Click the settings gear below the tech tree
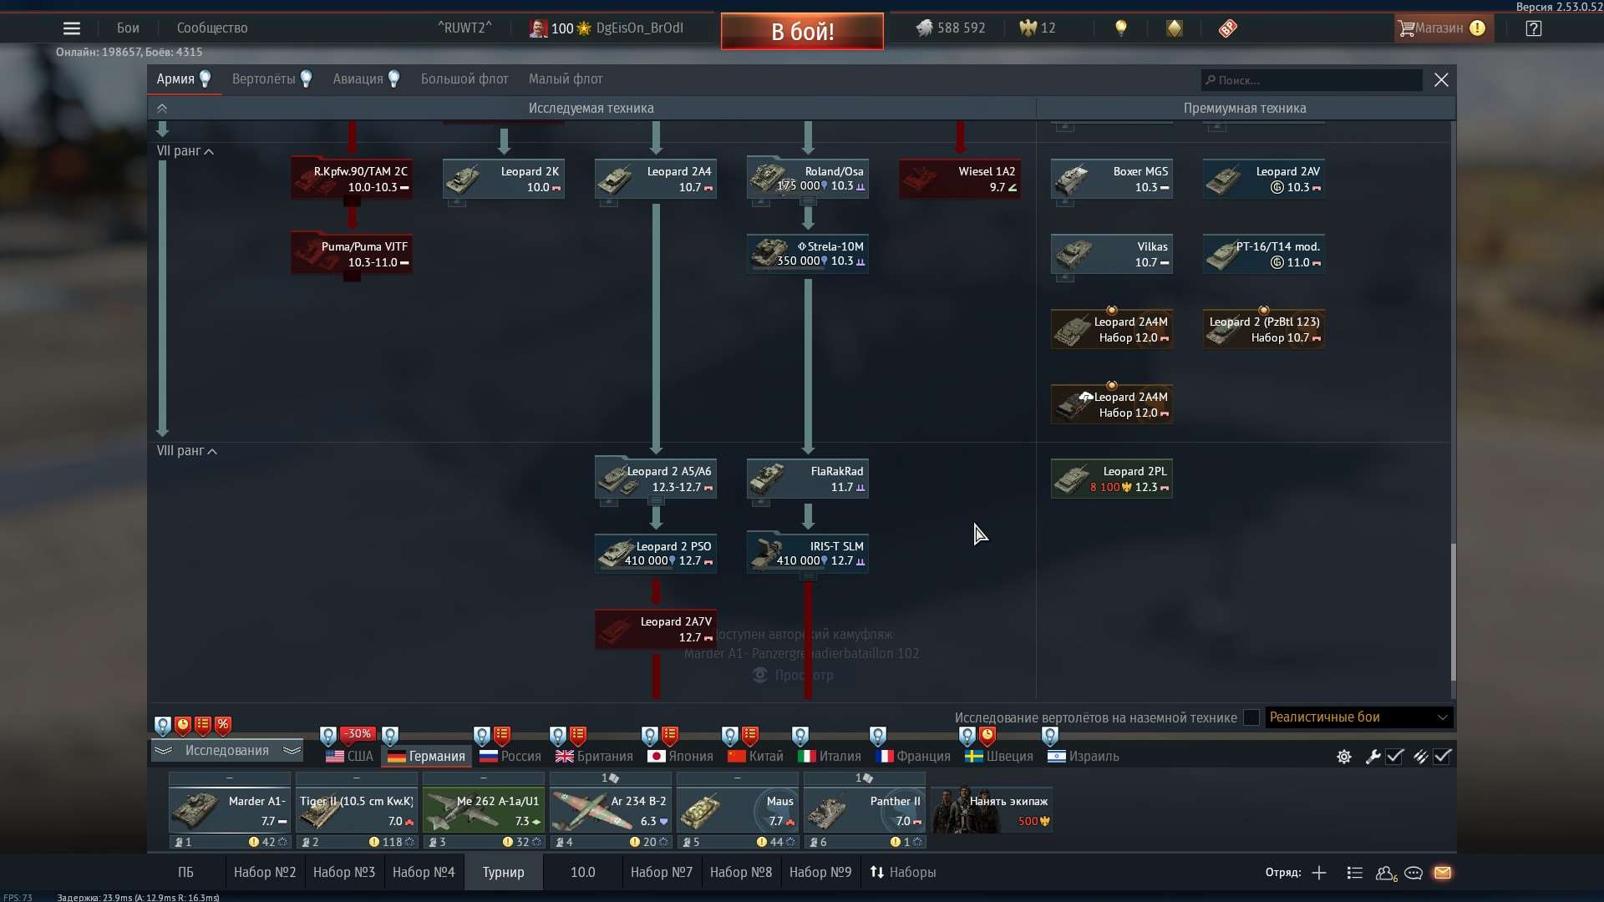Screen dimensions: 1604x902 click(x=1343, y=757)
